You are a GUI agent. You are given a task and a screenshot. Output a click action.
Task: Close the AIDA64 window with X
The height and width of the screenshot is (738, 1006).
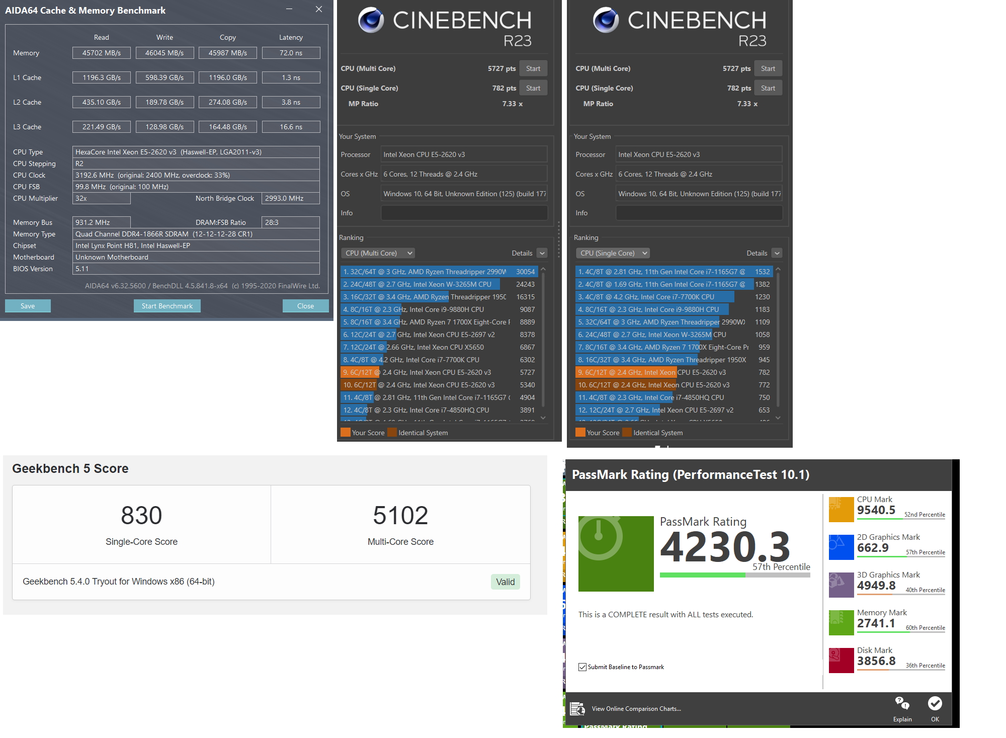click(319, 9)
